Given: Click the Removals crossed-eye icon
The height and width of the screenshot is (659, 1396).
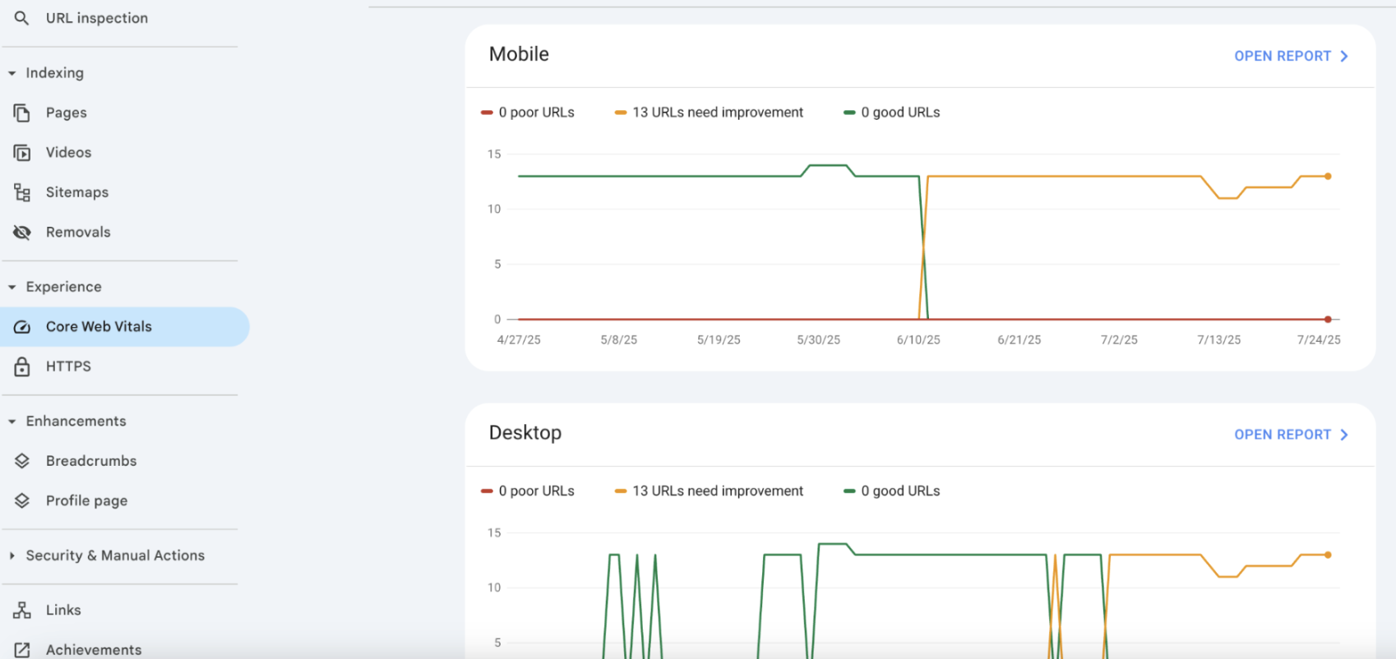Looking at the screenshot, I should coord(22,233).
